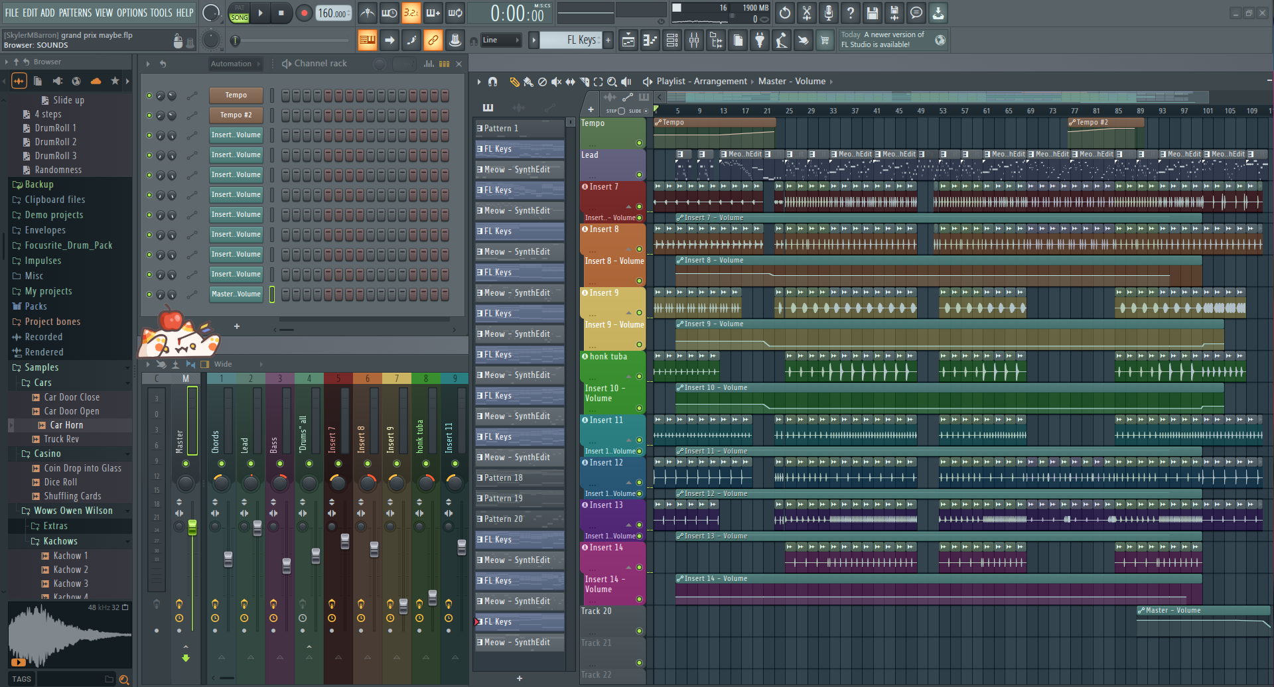
Task: Open the undo history icon
Action: 785,13
